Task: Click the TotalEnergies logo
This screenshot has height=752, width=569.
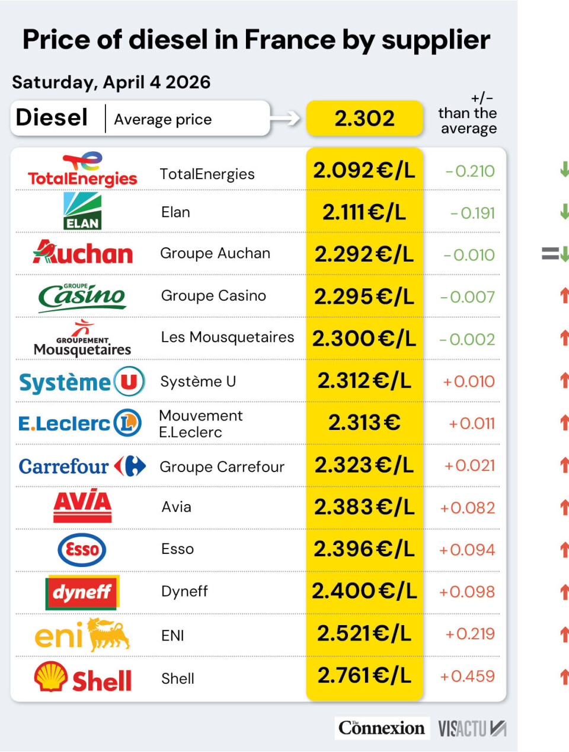Action: (82, 170)
